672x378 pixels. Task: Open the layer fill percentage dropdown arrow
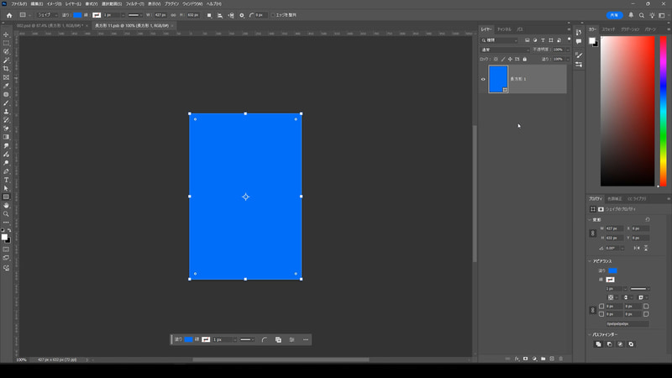coord(568,59)
